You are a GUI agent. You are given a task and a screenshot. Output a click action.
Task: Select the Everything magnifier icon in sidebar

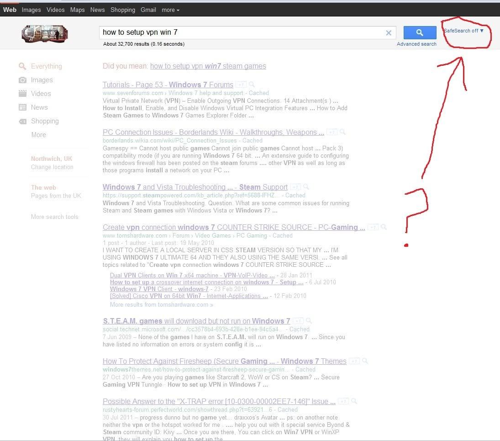point(22,66)
